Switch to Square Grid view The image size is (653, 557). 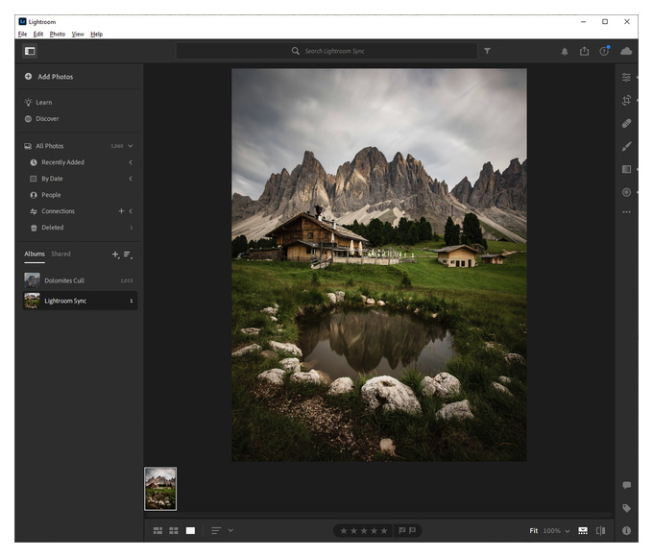(174, 530)
